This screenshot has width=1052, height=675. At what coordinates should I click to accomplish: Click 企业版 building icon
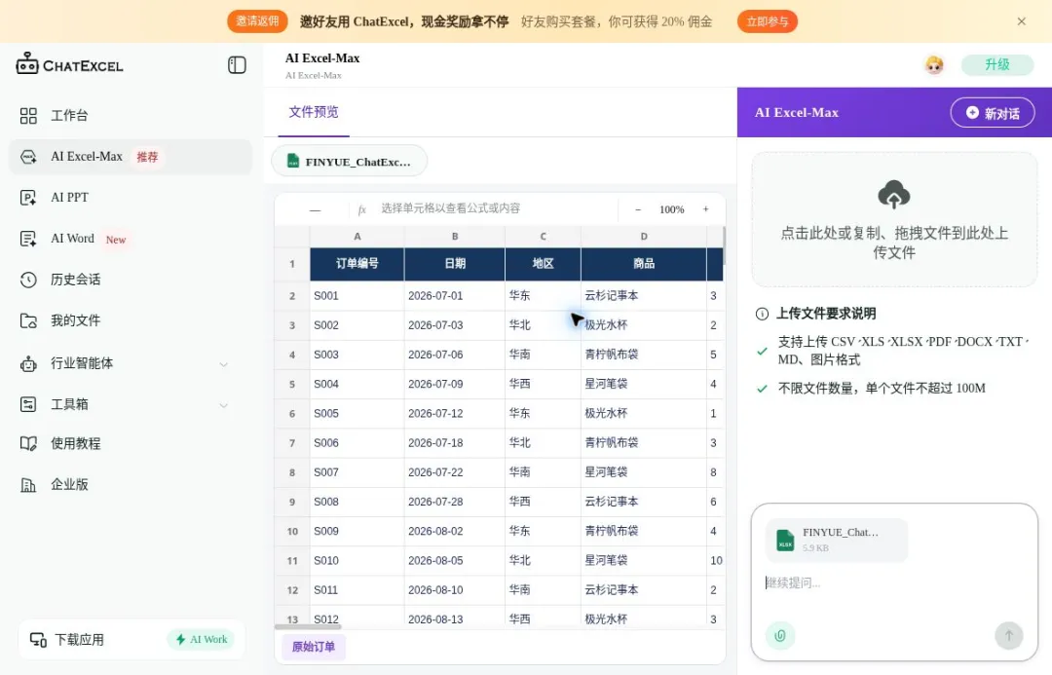point(28,484)
